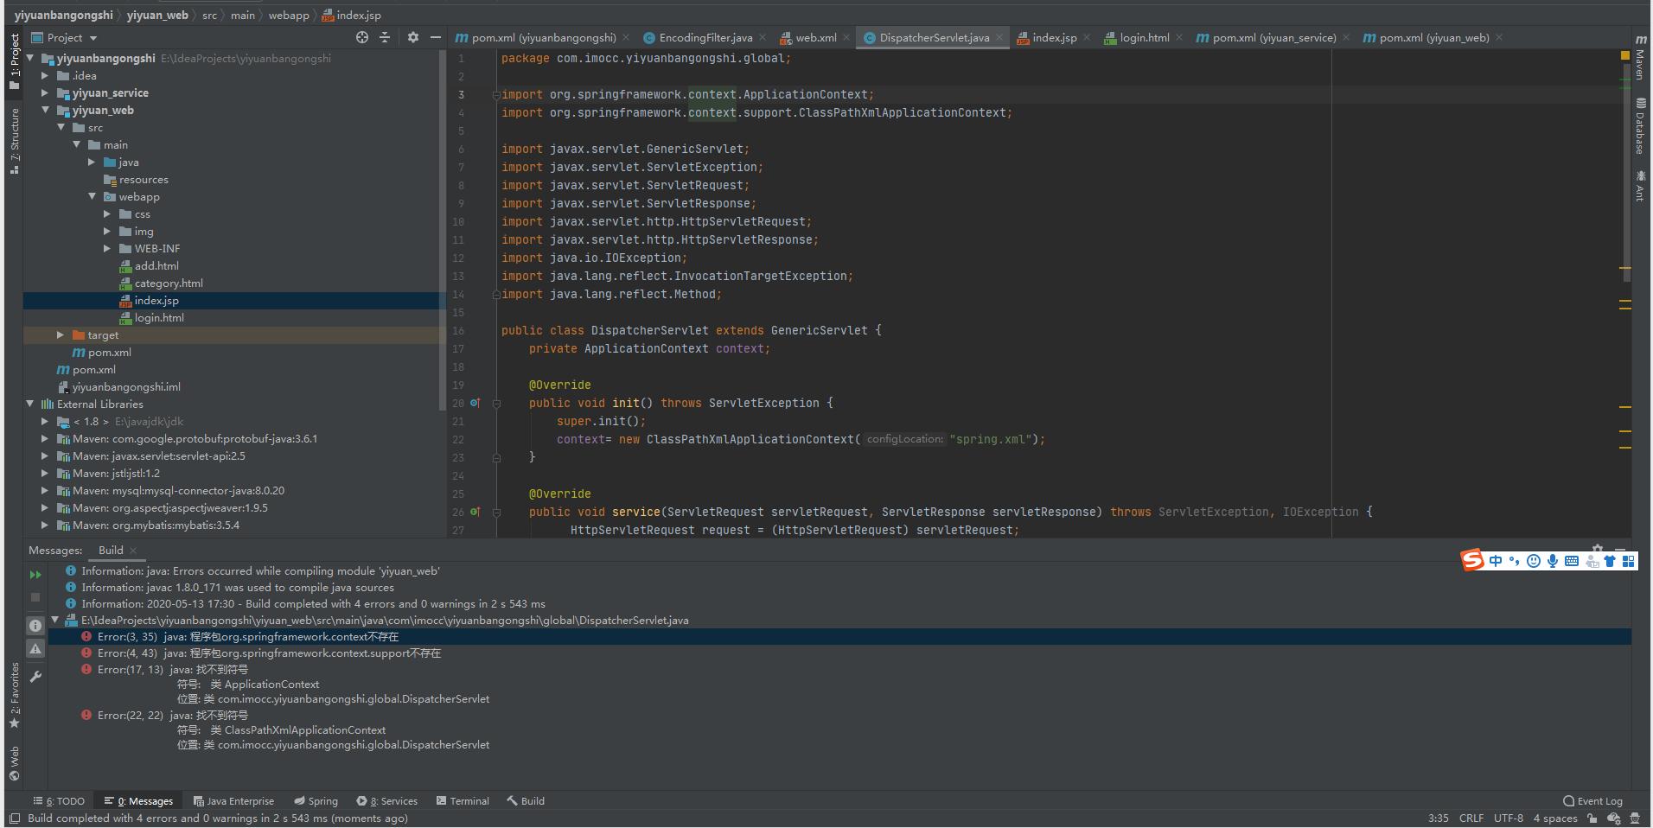Toggle the show information messages filter
The width and height of the screenshot is (1653, 828).
35,625
